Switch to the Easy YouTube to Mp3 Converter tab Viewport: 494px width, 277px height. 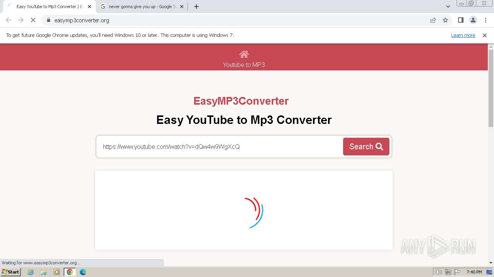point(49,7)
